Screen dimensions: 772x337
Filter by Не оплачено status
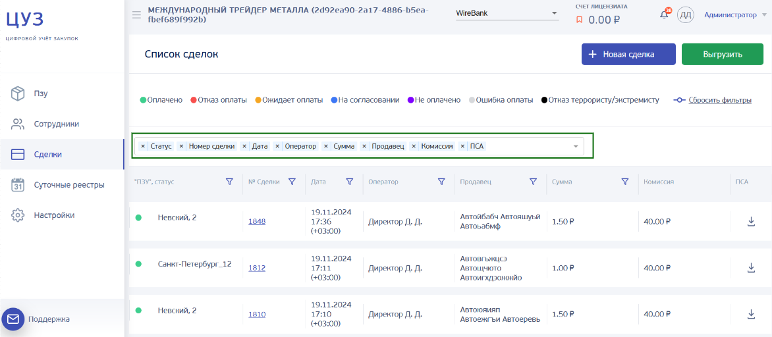tap(434, 100)
